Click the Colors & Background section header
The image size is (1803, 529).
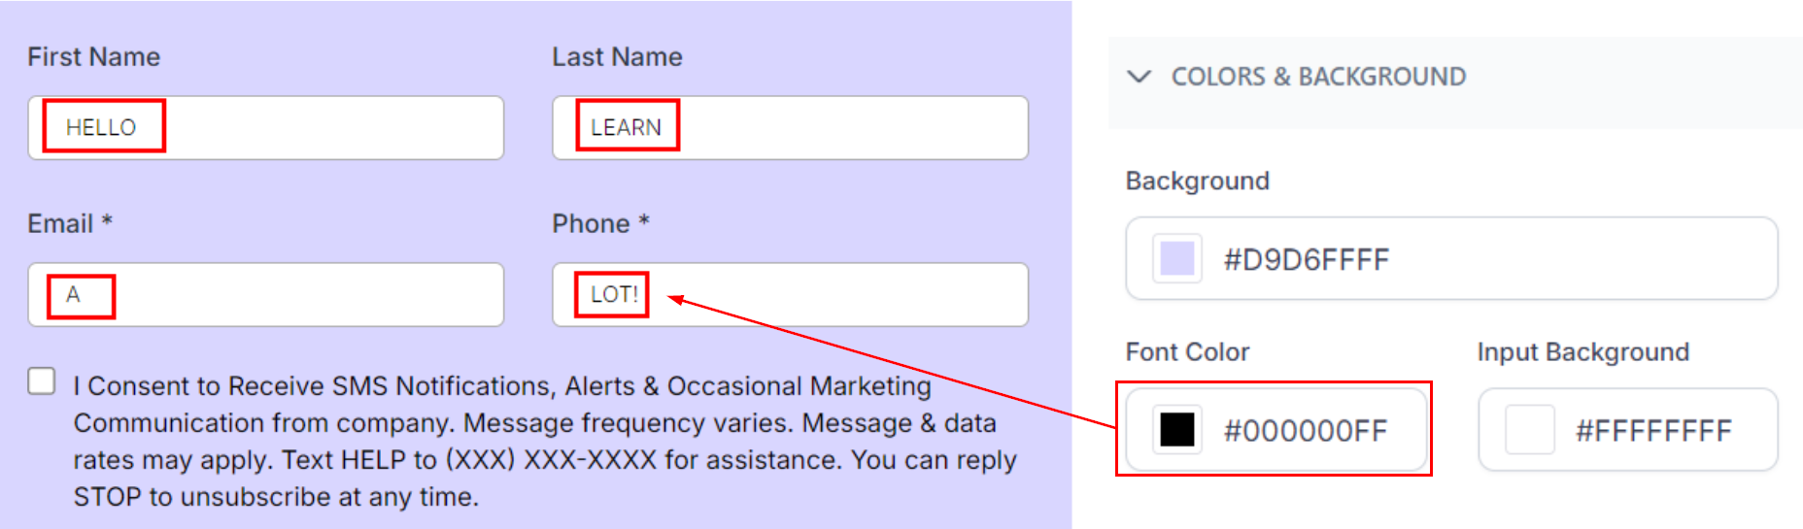(1318, 77)
